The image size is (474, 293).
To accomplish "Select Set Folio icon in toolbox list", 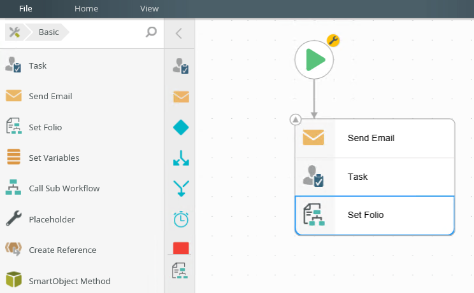I will (13, 126).
